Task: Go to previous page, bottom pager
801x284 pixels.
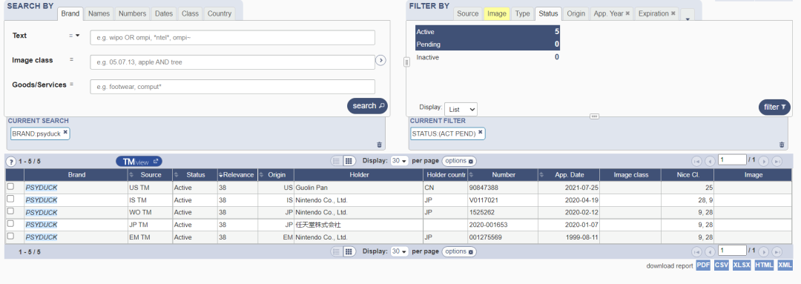Action: [710, 252]
